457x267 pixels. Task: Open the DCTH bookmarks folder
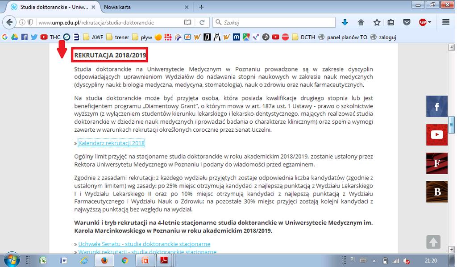coord(303,37)
